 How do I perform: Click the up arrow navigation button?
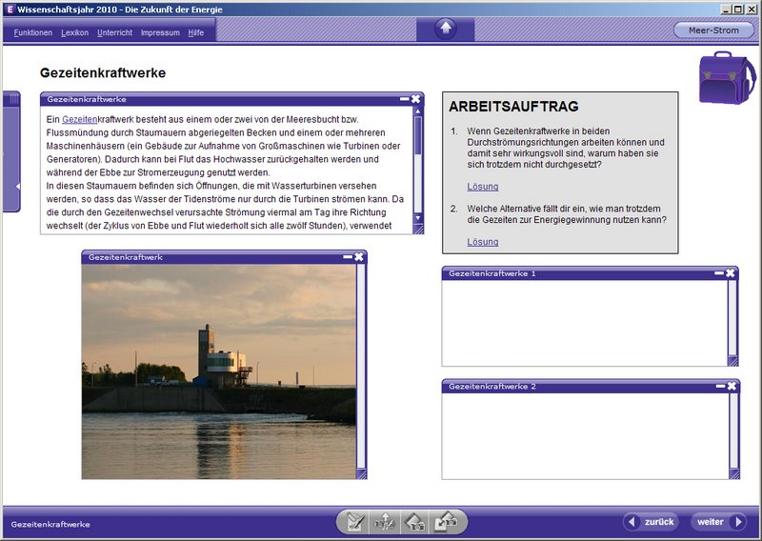446,29
